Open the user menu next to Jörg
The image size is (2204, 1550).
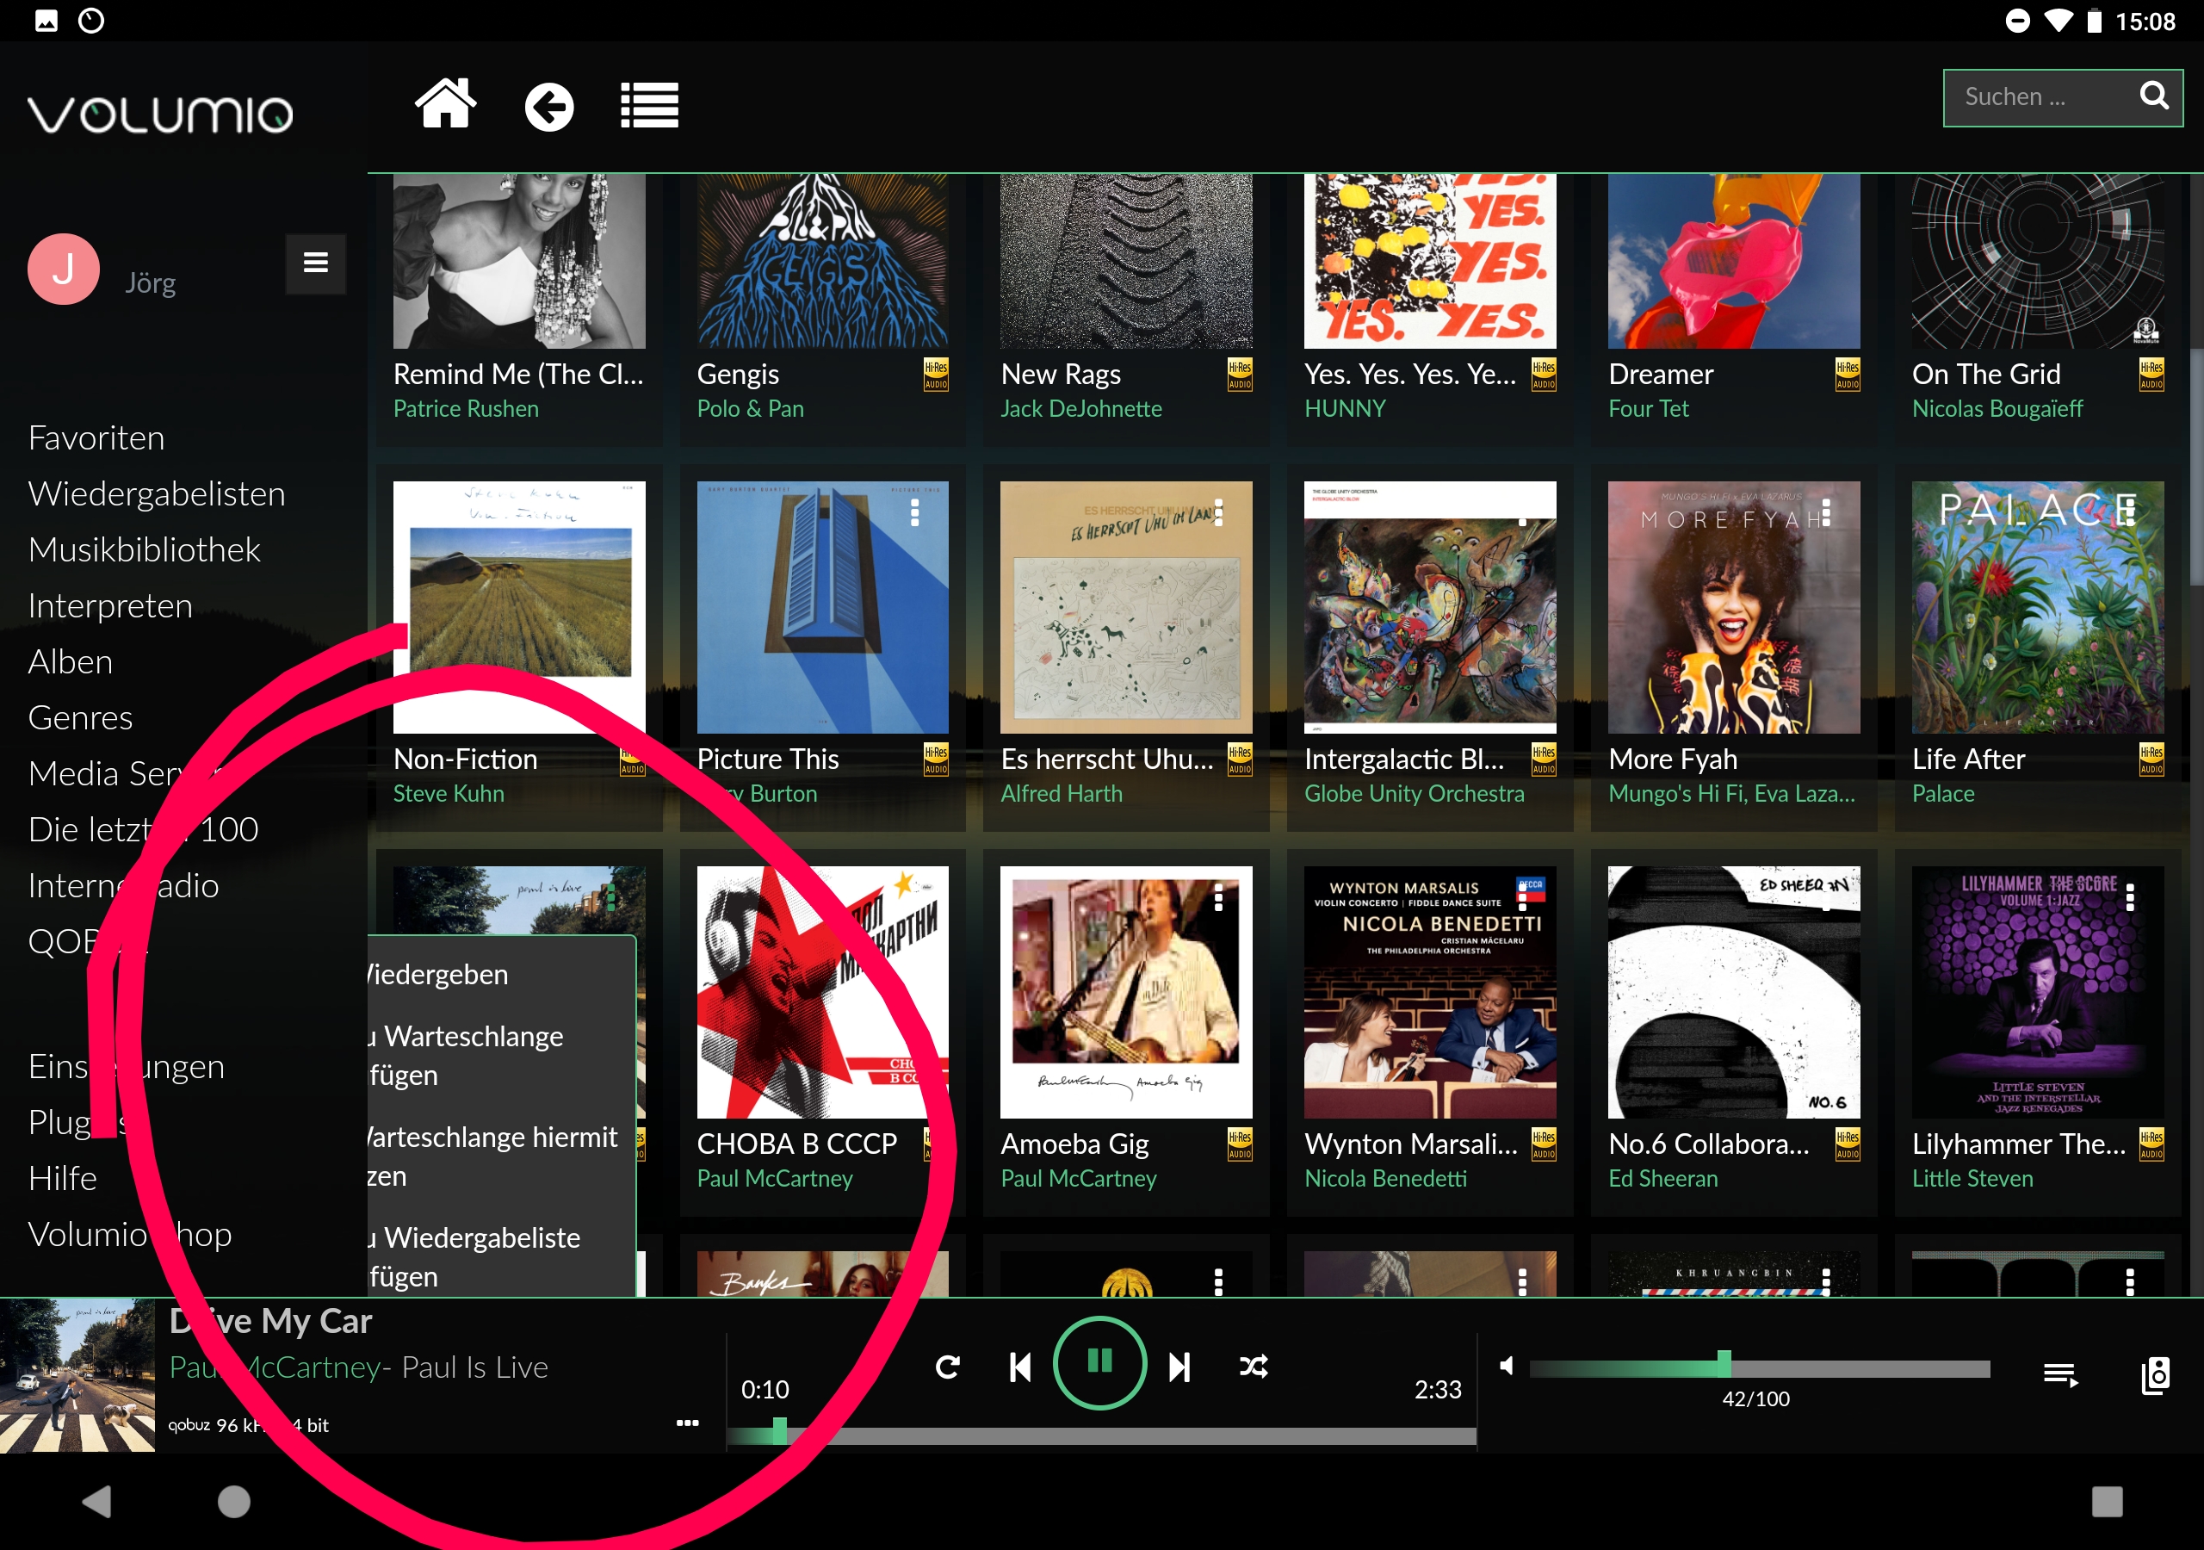pos(316,263)
